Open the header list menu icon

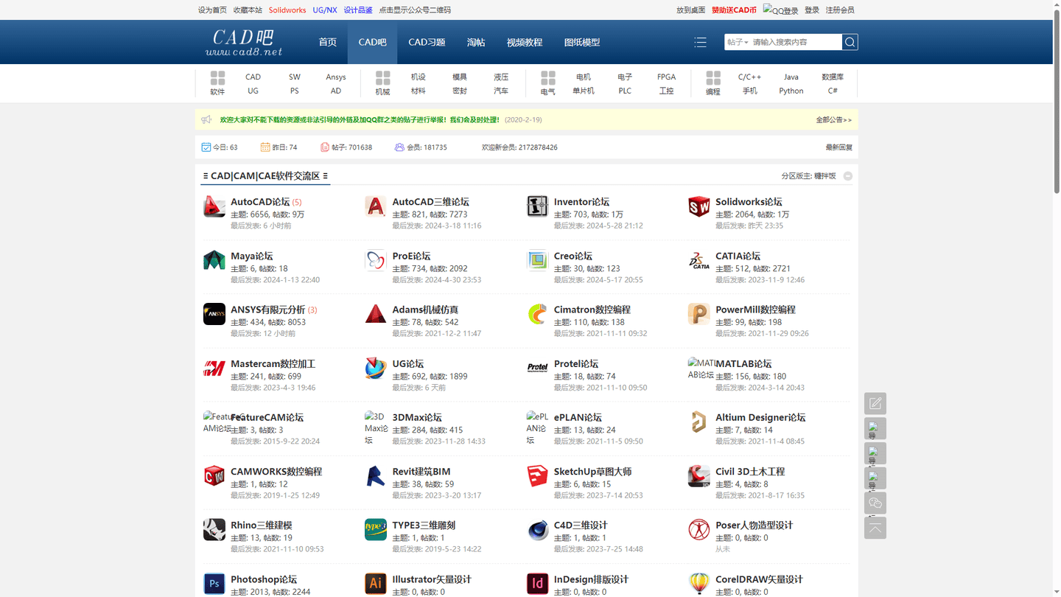pos(700,42)
